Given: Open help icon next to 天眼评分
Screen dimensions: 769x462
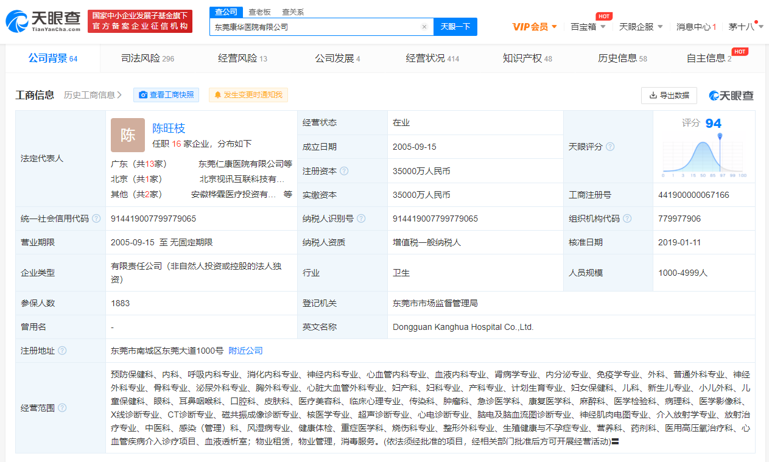Looking at the screenshot, I should pyautogui.click(x=610, y=147).
